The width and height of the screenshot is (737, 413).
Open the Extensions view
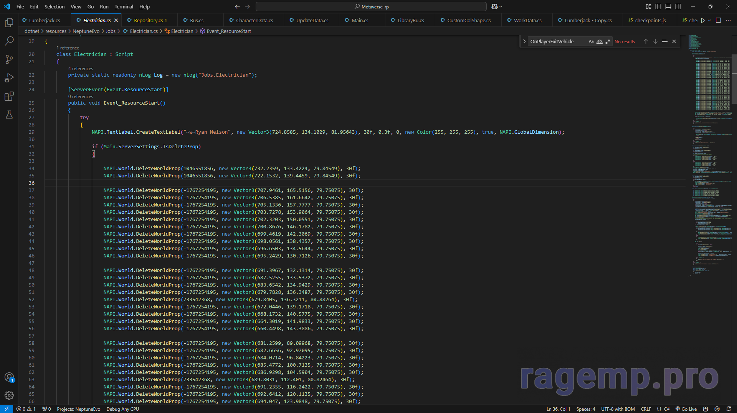9,96
